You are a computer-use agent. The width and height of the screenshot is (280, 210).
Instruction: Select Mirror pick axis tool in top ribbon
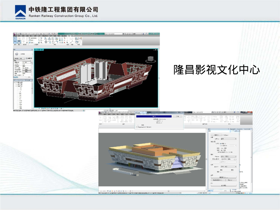point(53,38)
